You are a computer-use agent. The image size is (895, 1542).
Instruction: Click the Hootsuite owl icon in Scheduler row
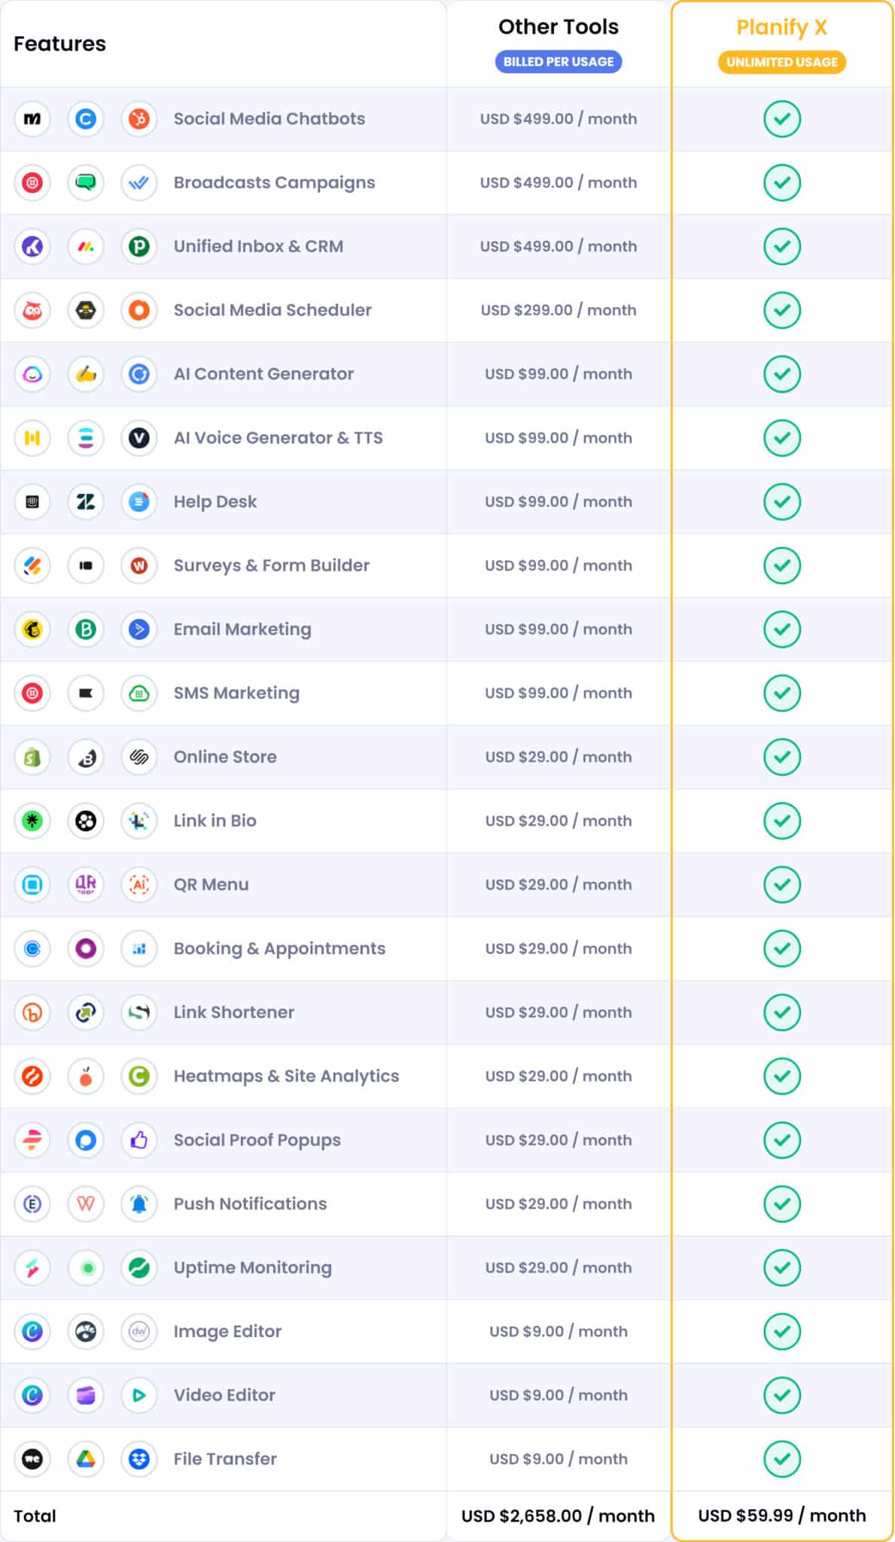click(x=32, y=310)
